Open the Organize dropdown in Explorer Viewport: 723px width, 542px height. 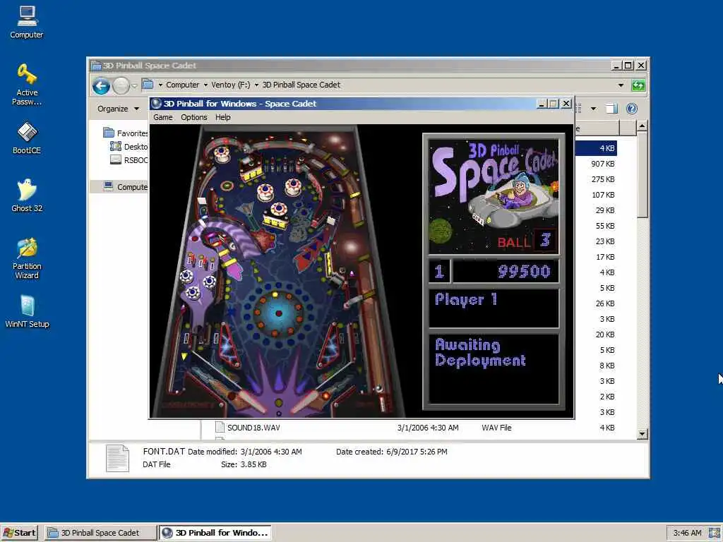pos(118,109)
